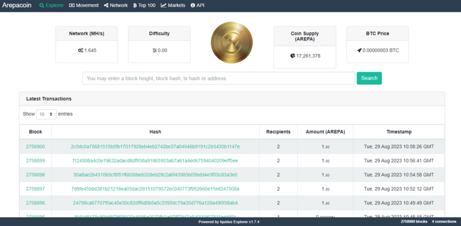Open transaction hash starting 30a8ae2b

155,175
